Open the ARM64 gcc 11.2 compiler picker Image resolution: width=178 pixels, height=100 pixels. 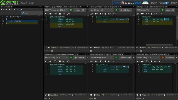[x=148, y=10]
